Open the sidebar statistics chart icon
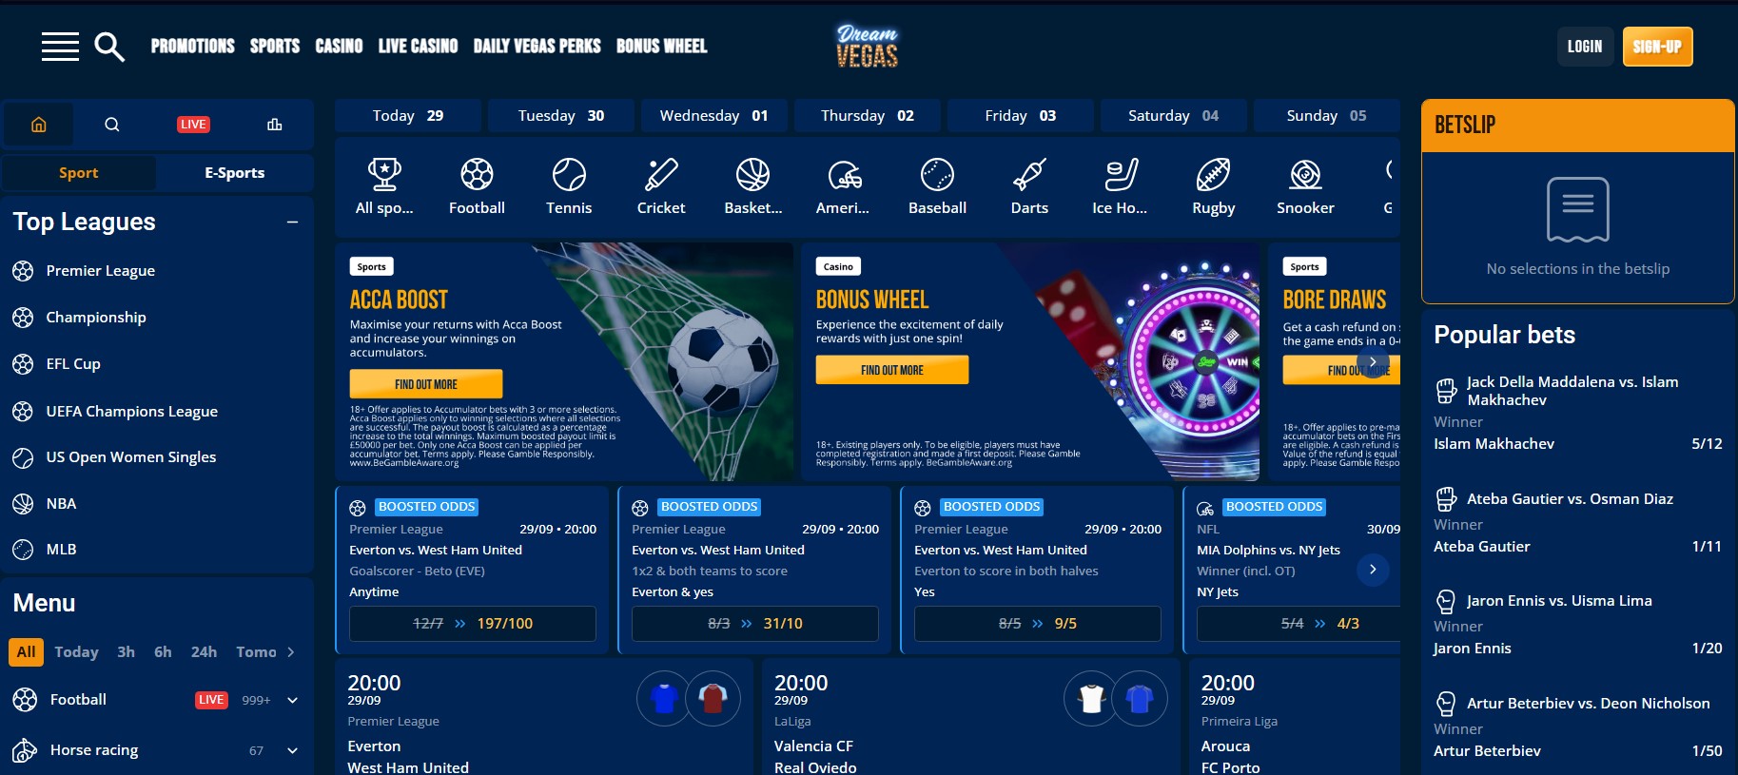 tap(275, 125)
